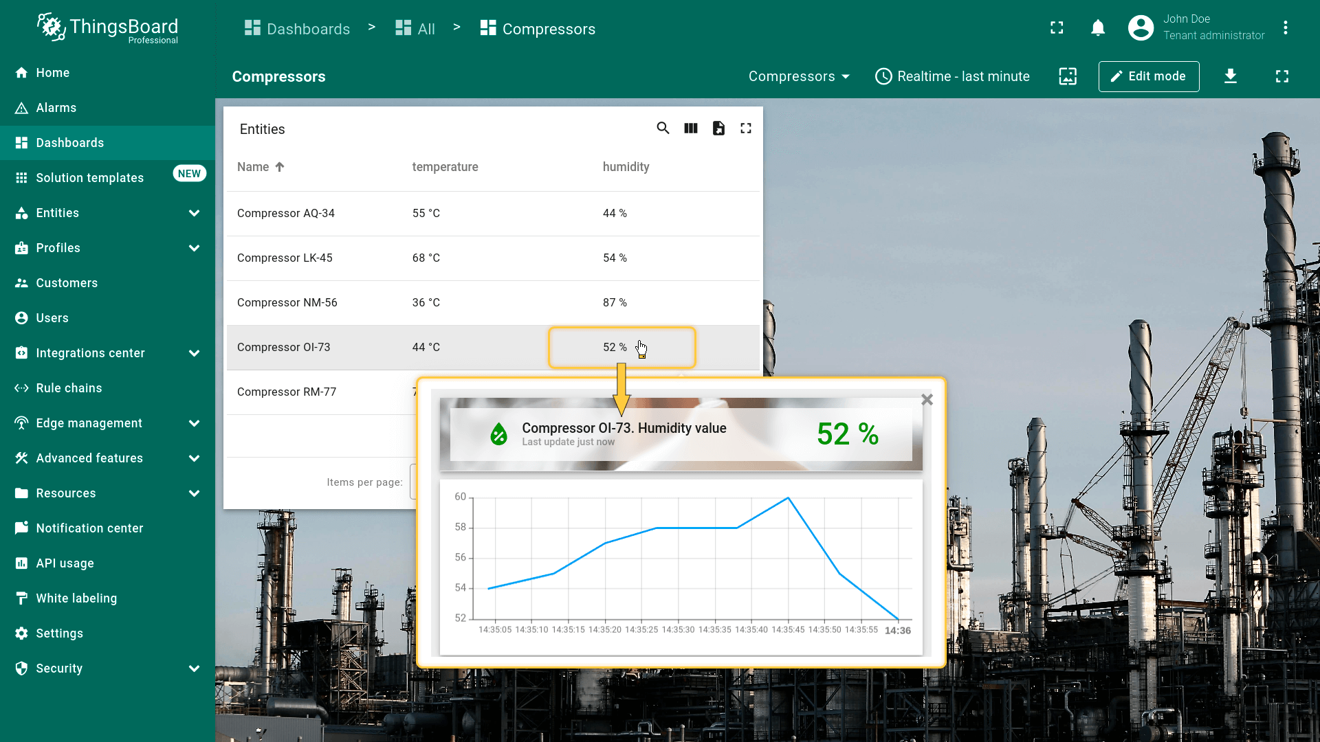Go to Rule chains page

point(69,388)
